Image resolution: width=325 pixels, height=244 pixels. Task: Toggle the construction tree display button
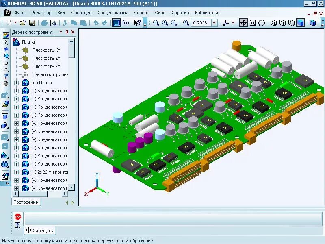point(116,23)
